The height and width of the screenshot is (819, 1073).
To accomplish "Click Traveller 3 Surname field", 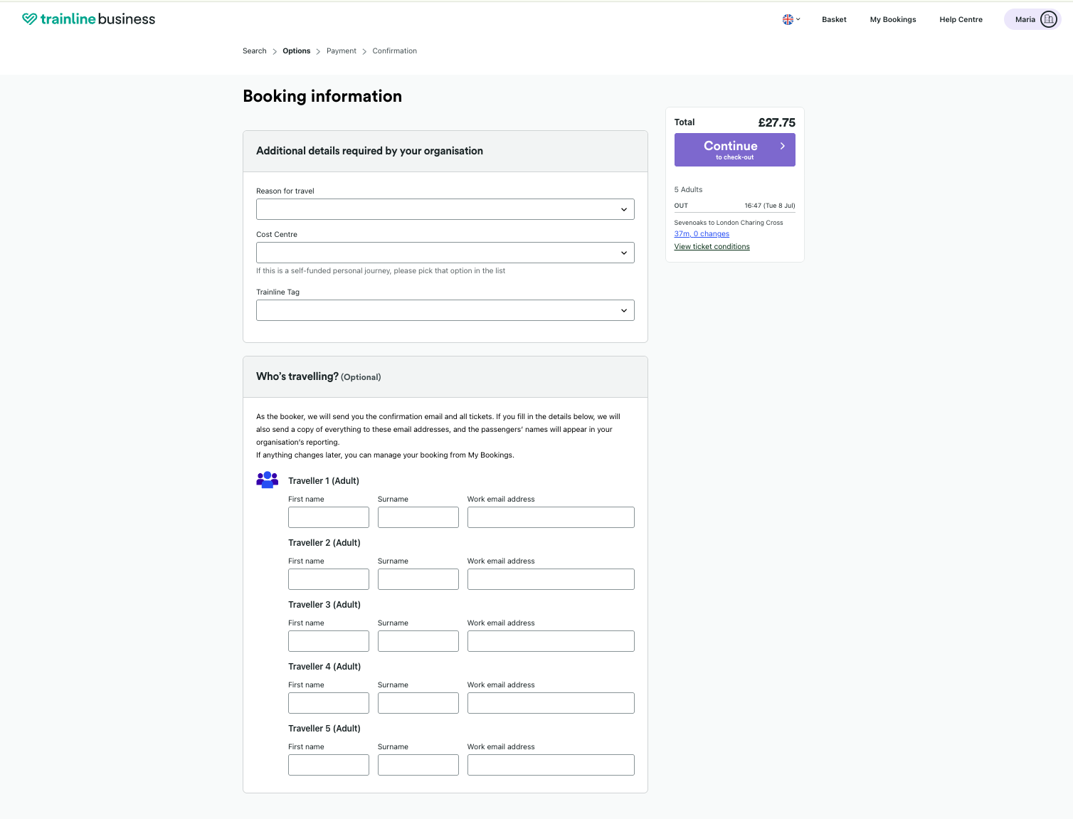I will click(418, 641).
